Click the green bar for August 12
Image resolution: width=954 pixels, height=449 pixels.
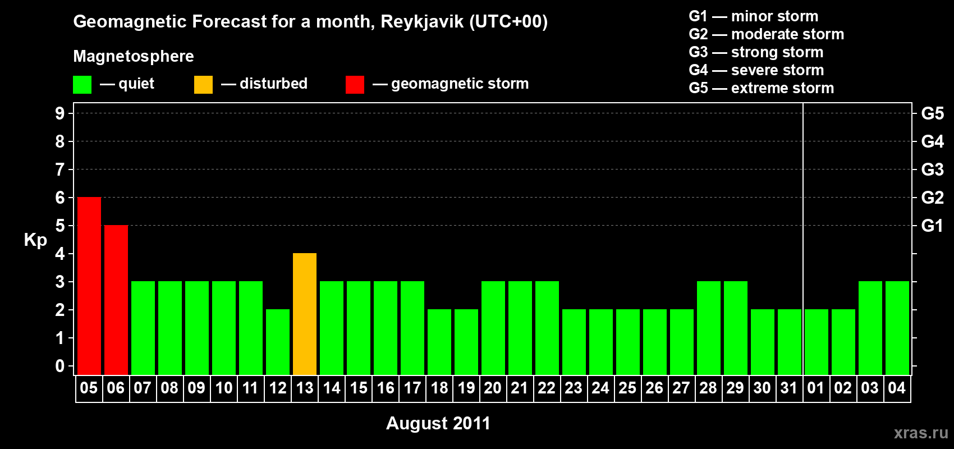pos(278,342)
